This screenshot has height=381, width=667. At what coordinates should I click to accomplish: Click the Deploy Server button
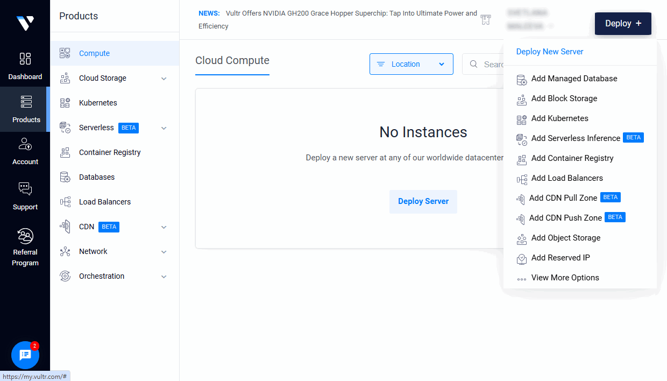[423, 201]
